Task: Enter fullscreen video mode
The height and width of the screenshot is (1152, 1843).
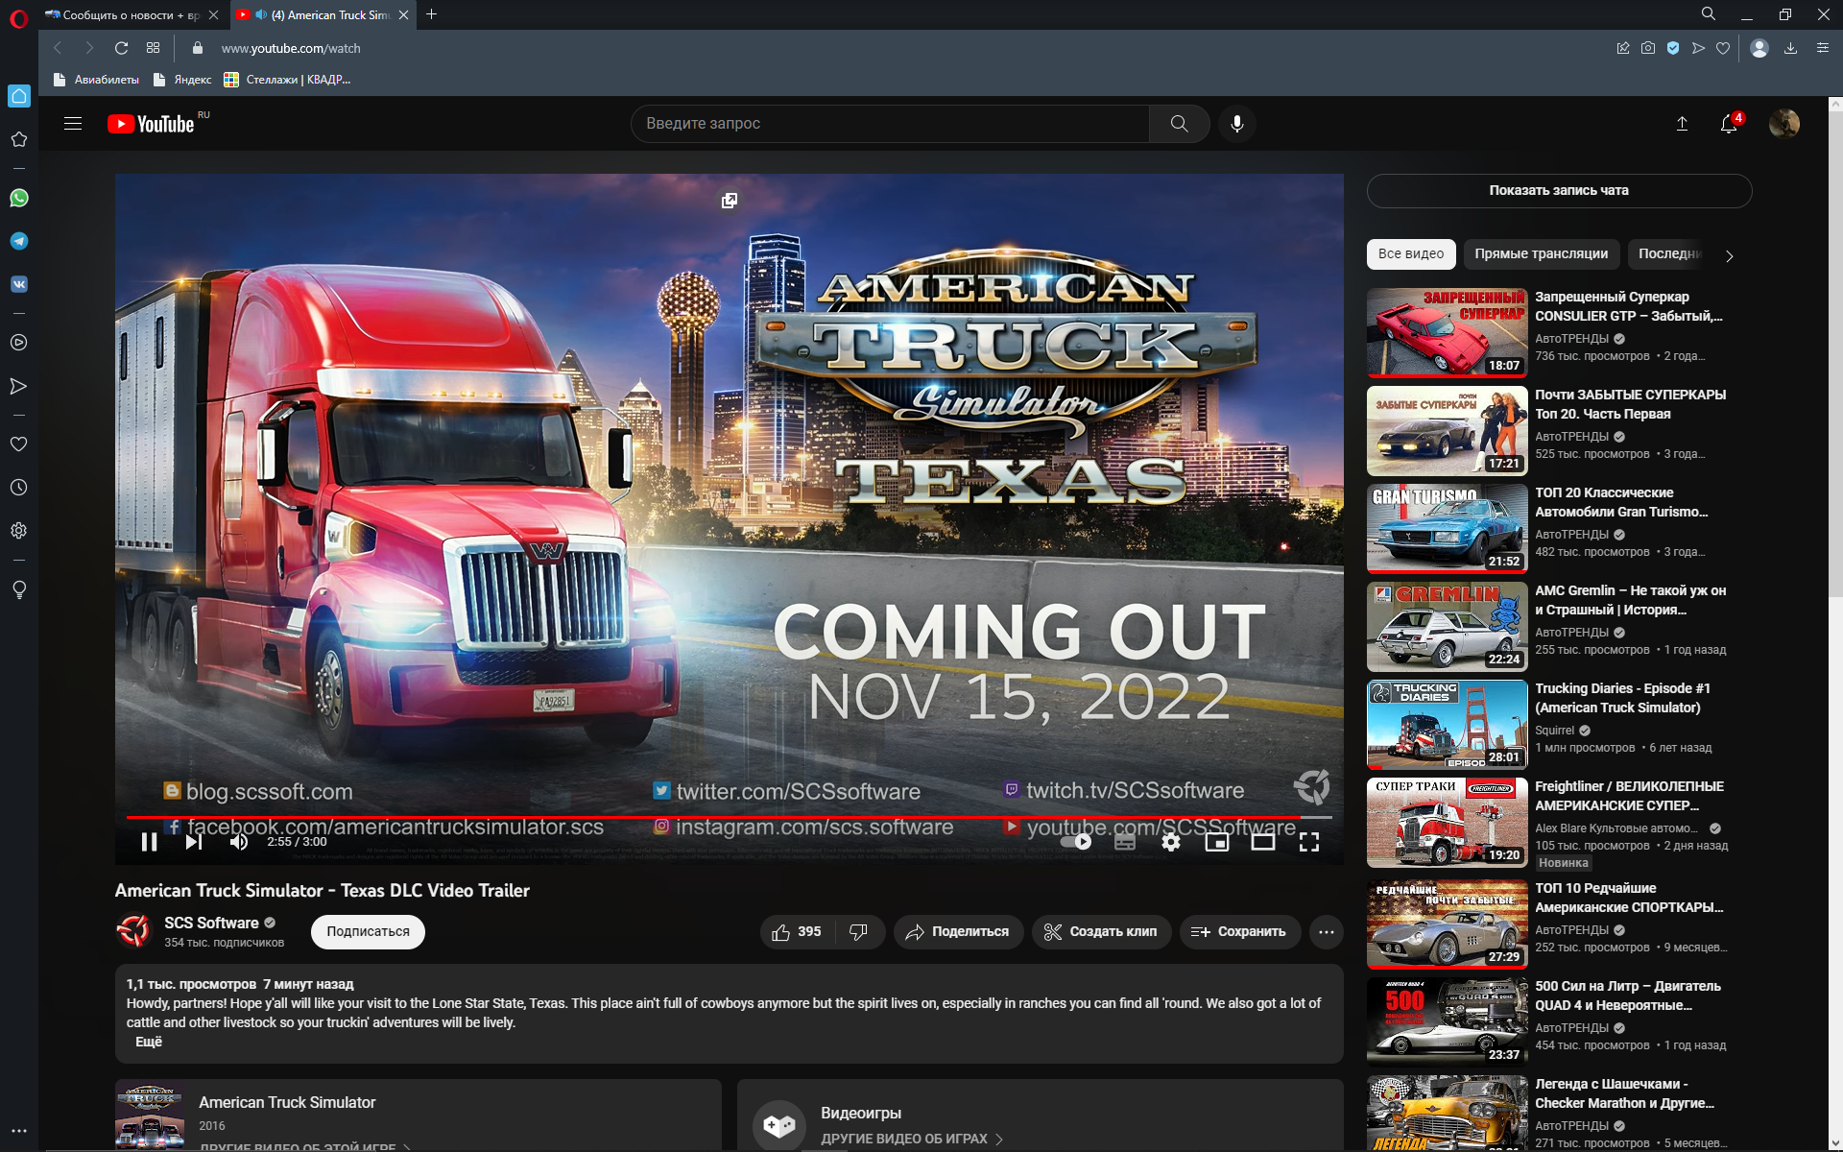Action: 1309,842
